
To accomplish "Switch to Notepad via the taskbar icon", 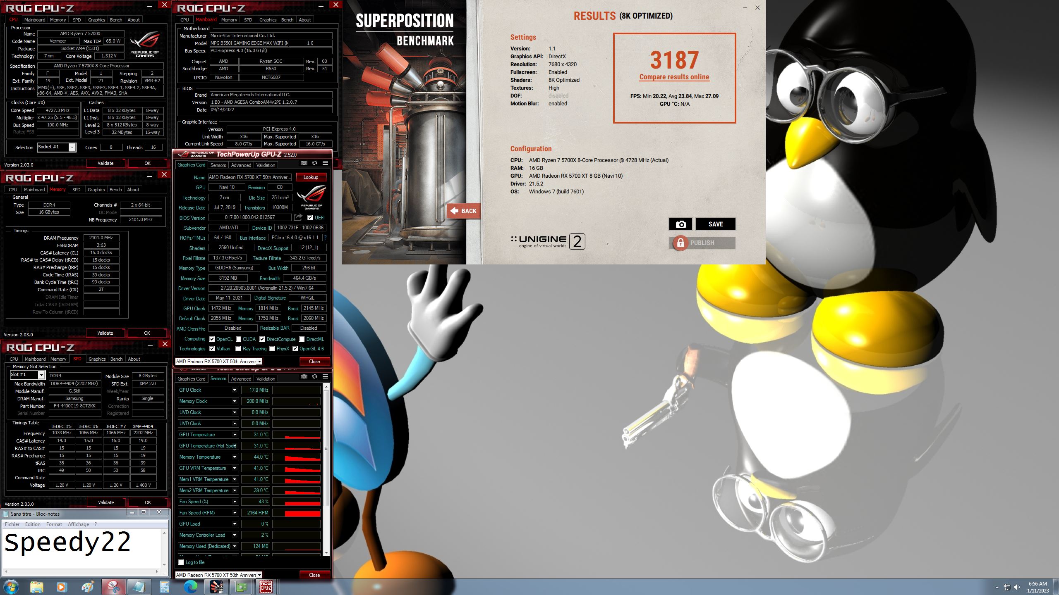I will pos(139,587).
